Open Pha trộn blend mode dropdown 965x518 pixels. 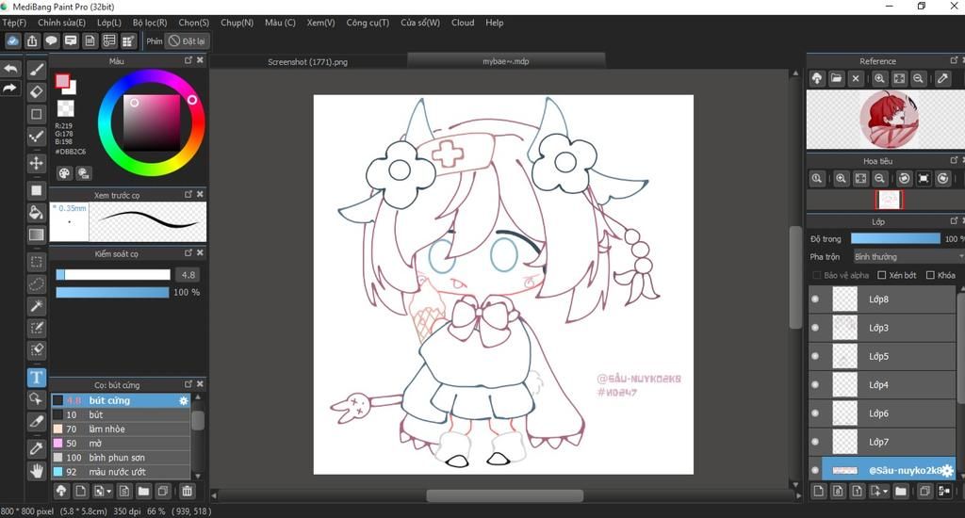[908, 256]
